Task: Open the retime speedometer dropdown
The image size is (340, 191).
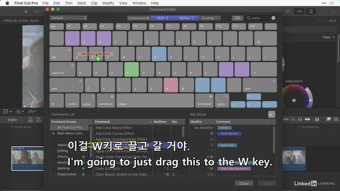Action: point(32,112)
